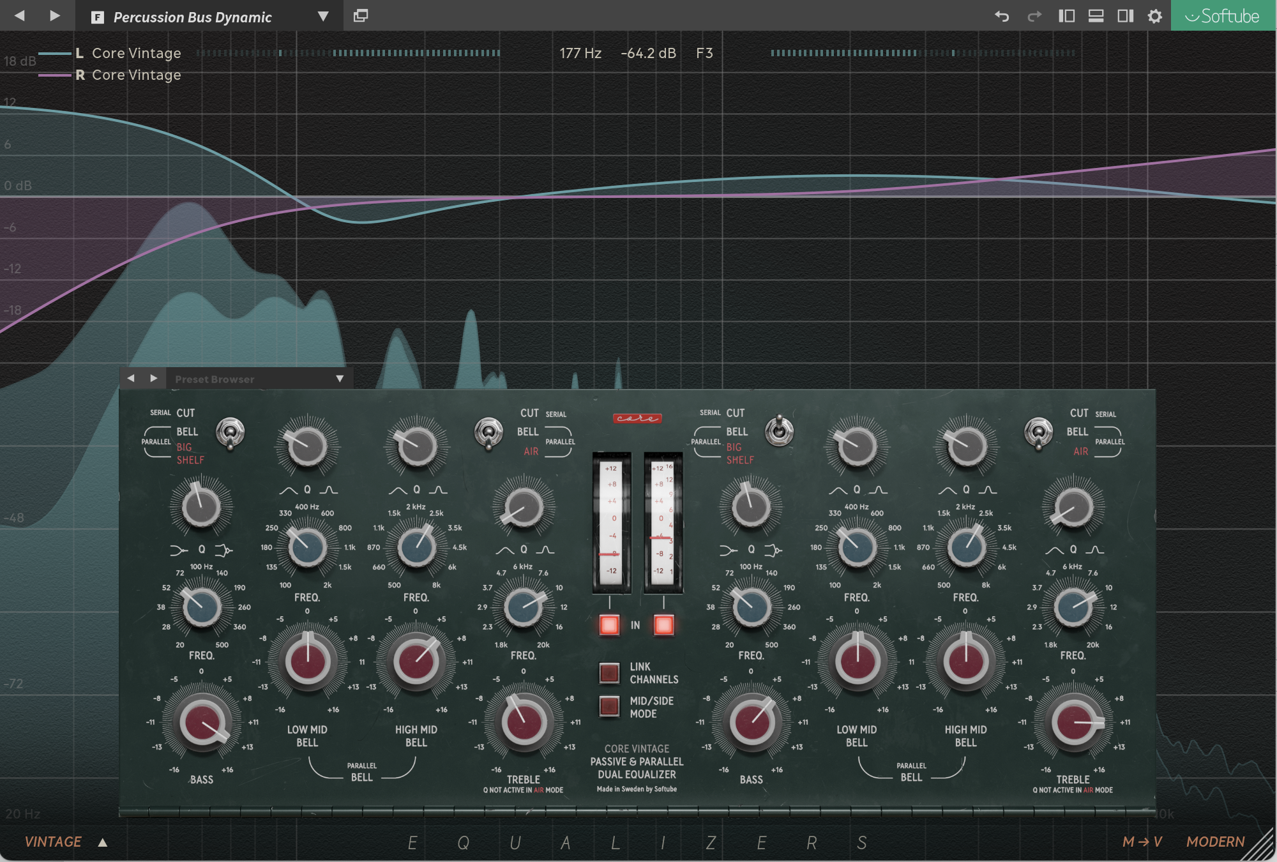Enable LINK CHANNELS mode

(x=608, y=672)
